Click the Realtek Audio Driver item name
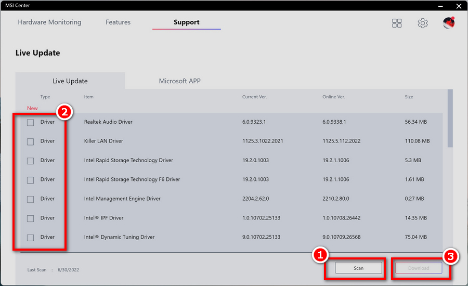The image size is (468, 286). [x=108, y=122]
